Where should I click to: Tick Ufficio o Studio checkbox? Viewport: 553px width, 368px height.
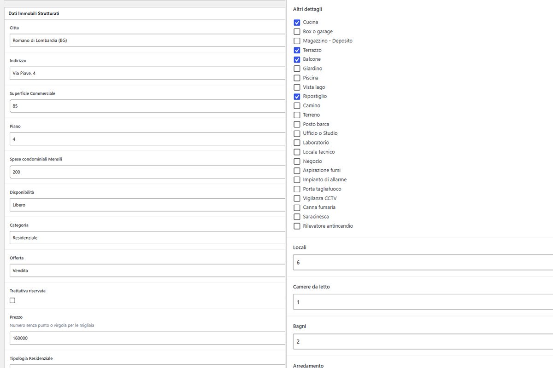[x=297, y=133]
